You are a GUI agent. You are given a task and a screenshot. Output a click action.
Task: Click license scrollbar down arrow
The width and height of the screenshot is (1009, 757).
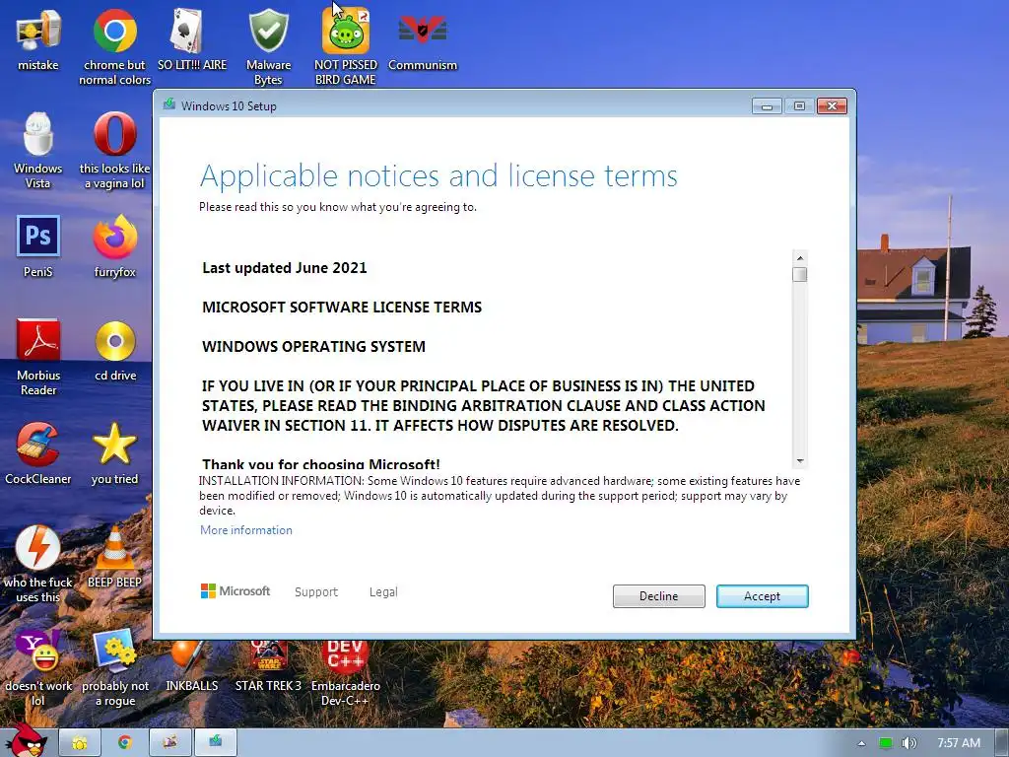(x=800, y=461)
